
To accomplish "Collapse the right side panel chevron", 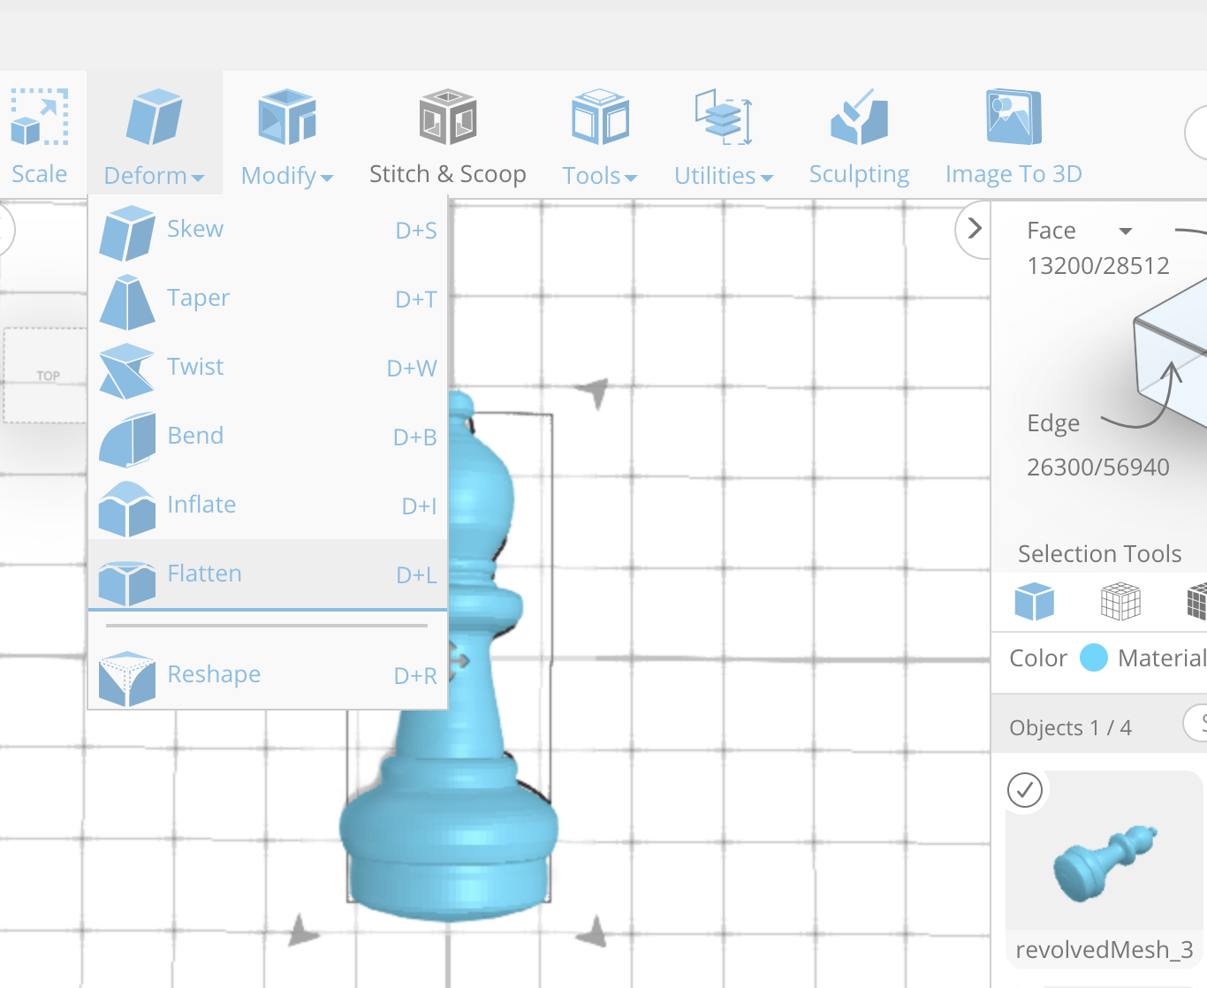I will click(975, 229).
